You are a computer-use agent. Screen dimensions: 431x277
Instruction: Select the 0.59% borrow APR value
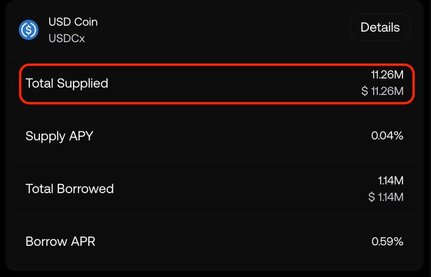387,242
